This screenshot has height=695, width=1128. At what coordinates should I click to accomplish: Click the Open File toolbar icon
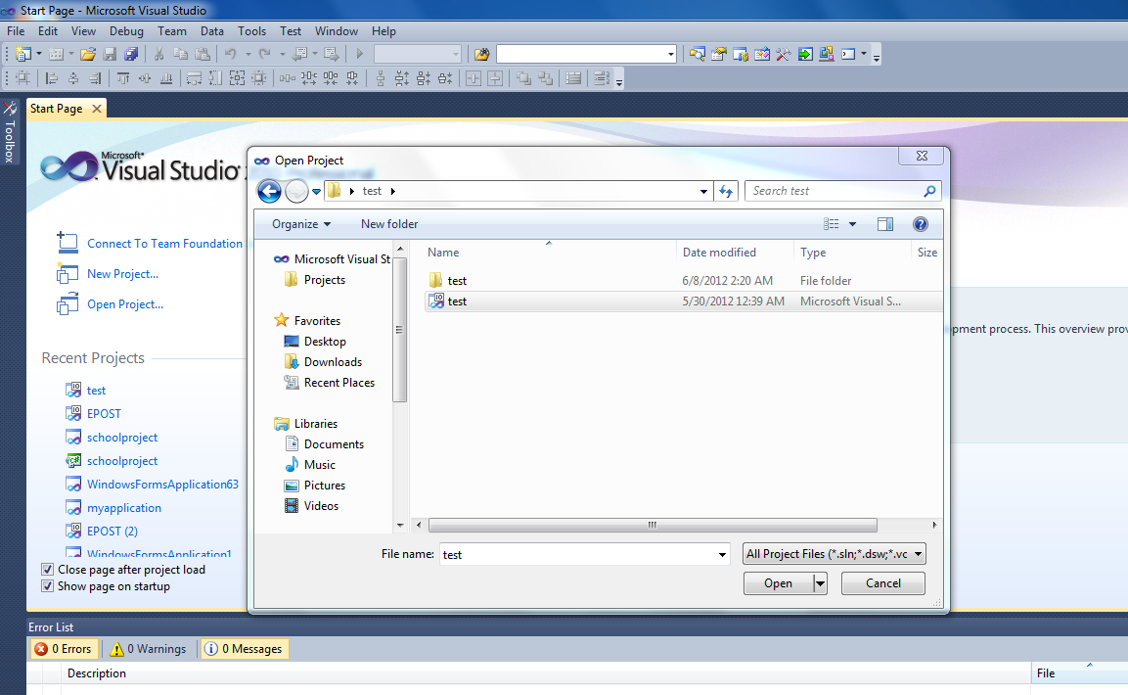pos(88,54)
